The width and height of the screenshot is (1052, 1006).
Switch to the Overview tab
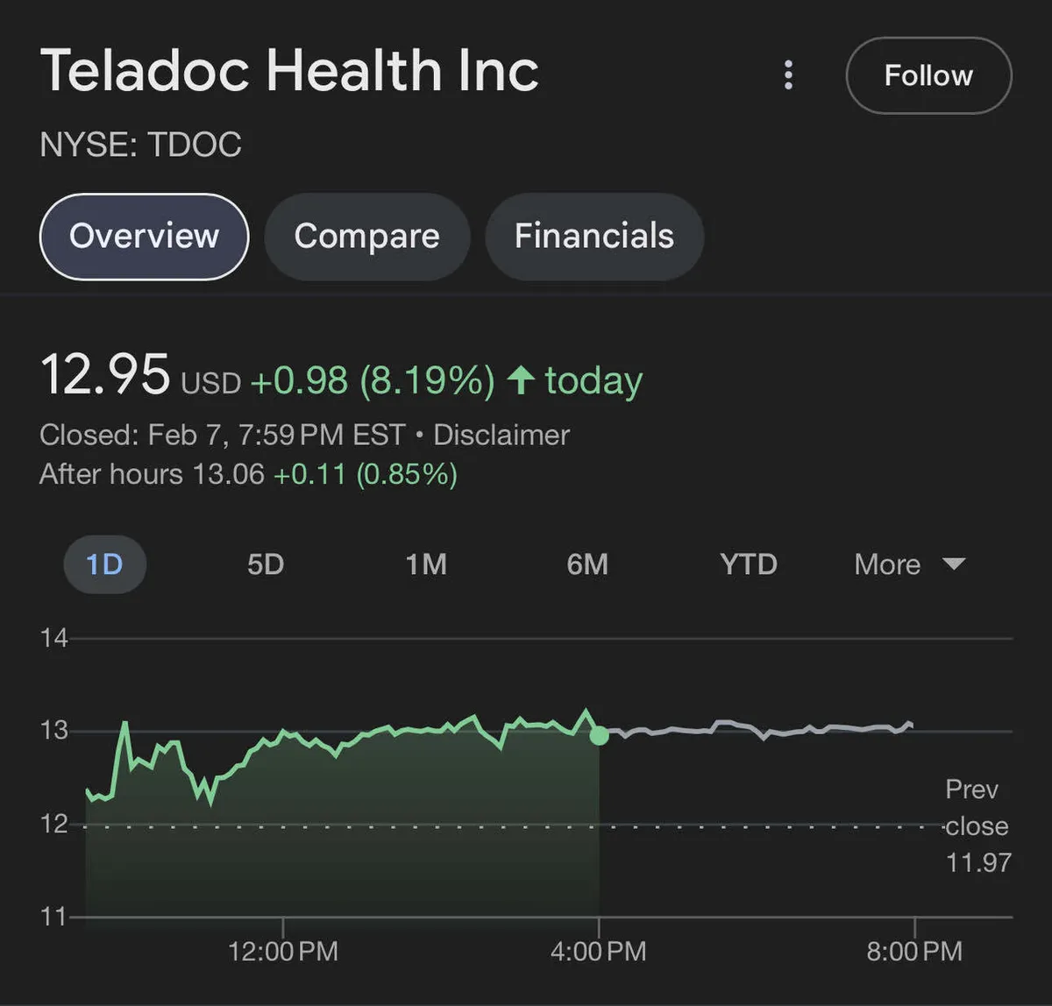(145, 237)
